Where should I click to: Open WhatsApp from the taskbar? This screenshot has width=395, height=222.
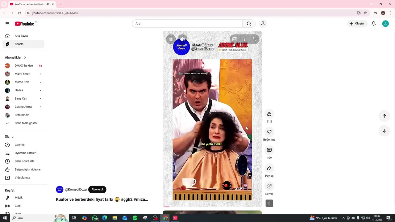(95, 218)
